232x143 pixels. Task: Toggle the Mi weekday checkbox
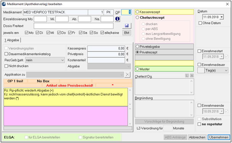(x=48, y=32)
